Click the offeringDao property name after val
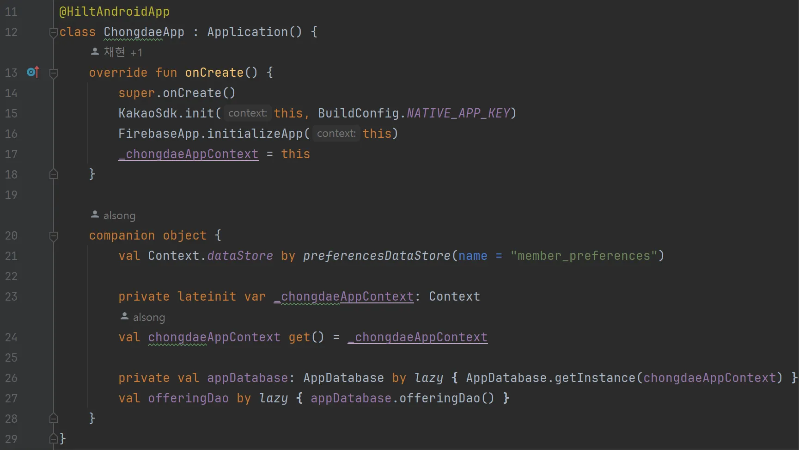 point(189,398)
